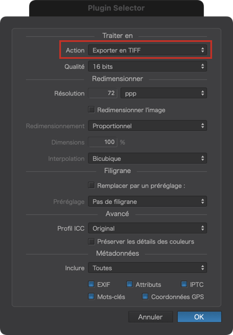Viewport: 233px width, 335px height.
Task: Uncheck the Coordonnées GPS checkbox
Action: point(145,297)
